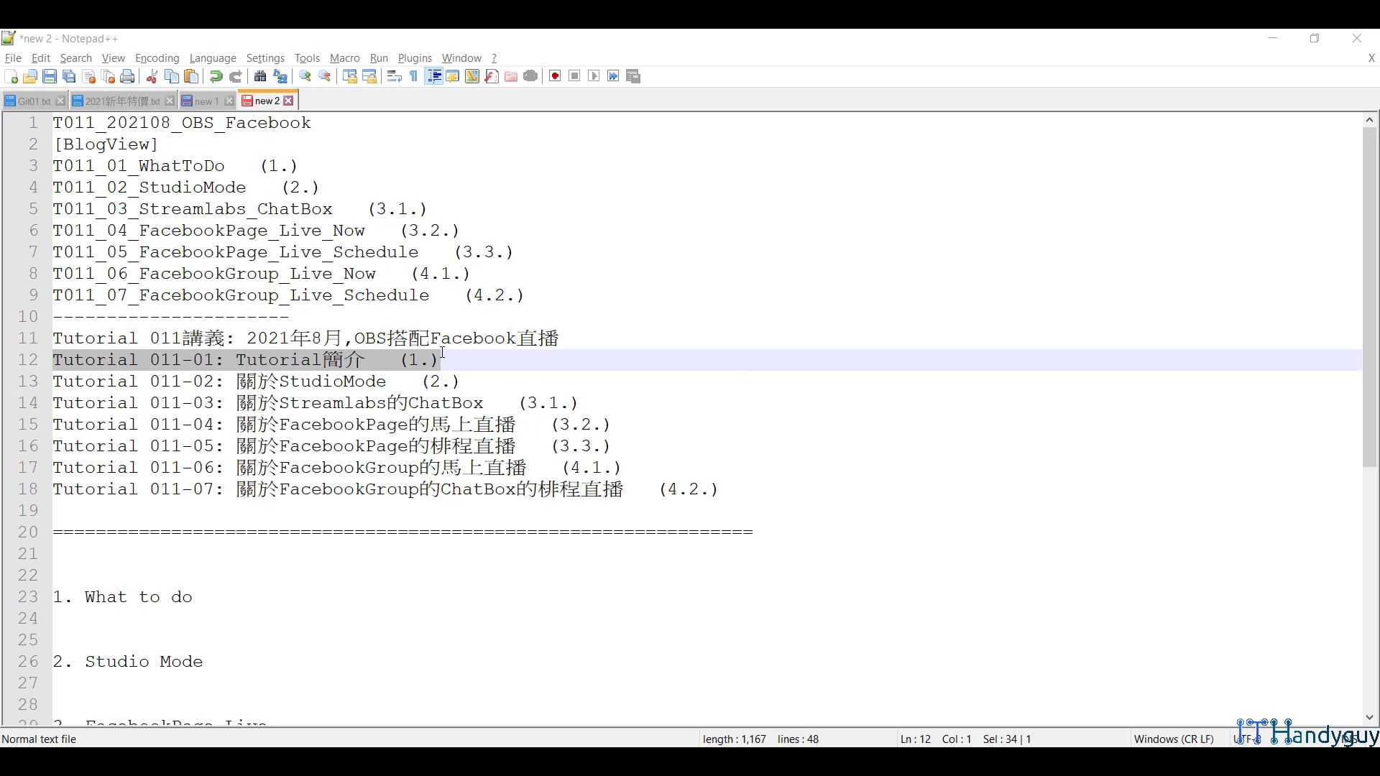This screenshot has width=1380, height=776.
Task: Start macro recording with the red dot icon
Action: coord(555,76)
